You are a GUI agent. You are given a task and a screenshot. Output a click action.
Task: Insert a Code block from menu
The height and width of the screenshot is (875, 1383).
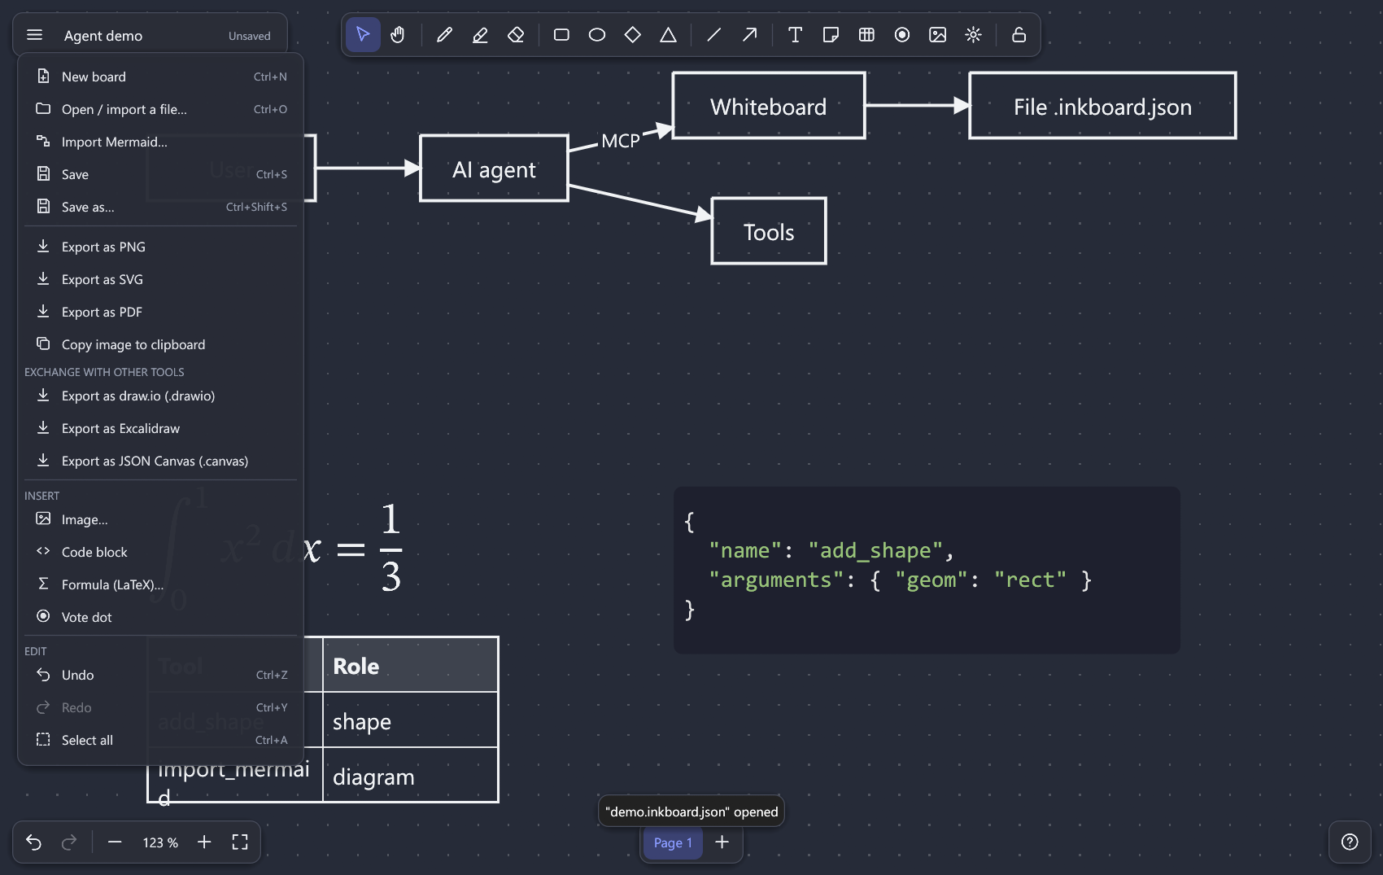point(161,552)
